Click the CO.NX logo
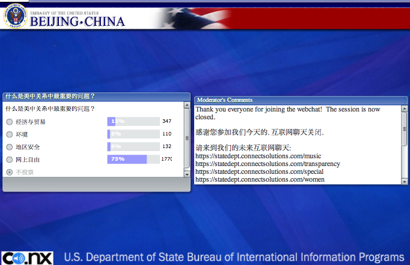This screenshot has width=410, height=265. (28, 258)
